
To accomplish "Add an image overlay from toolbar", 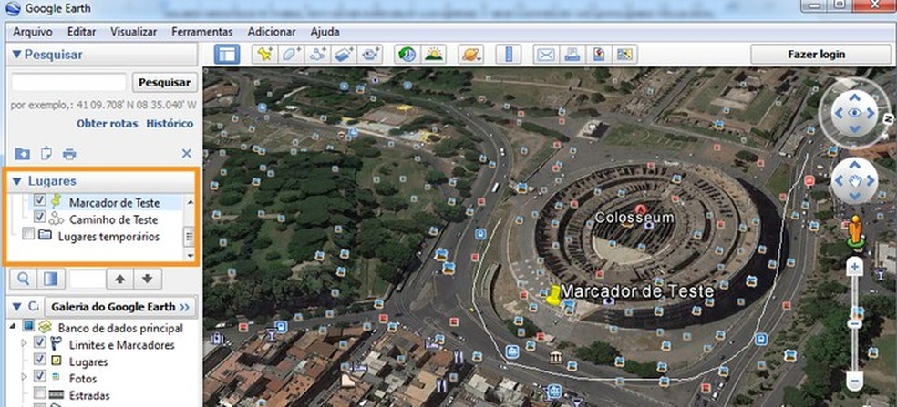I will point(344,55).
